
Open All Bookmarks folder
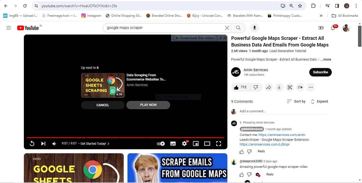345,16
